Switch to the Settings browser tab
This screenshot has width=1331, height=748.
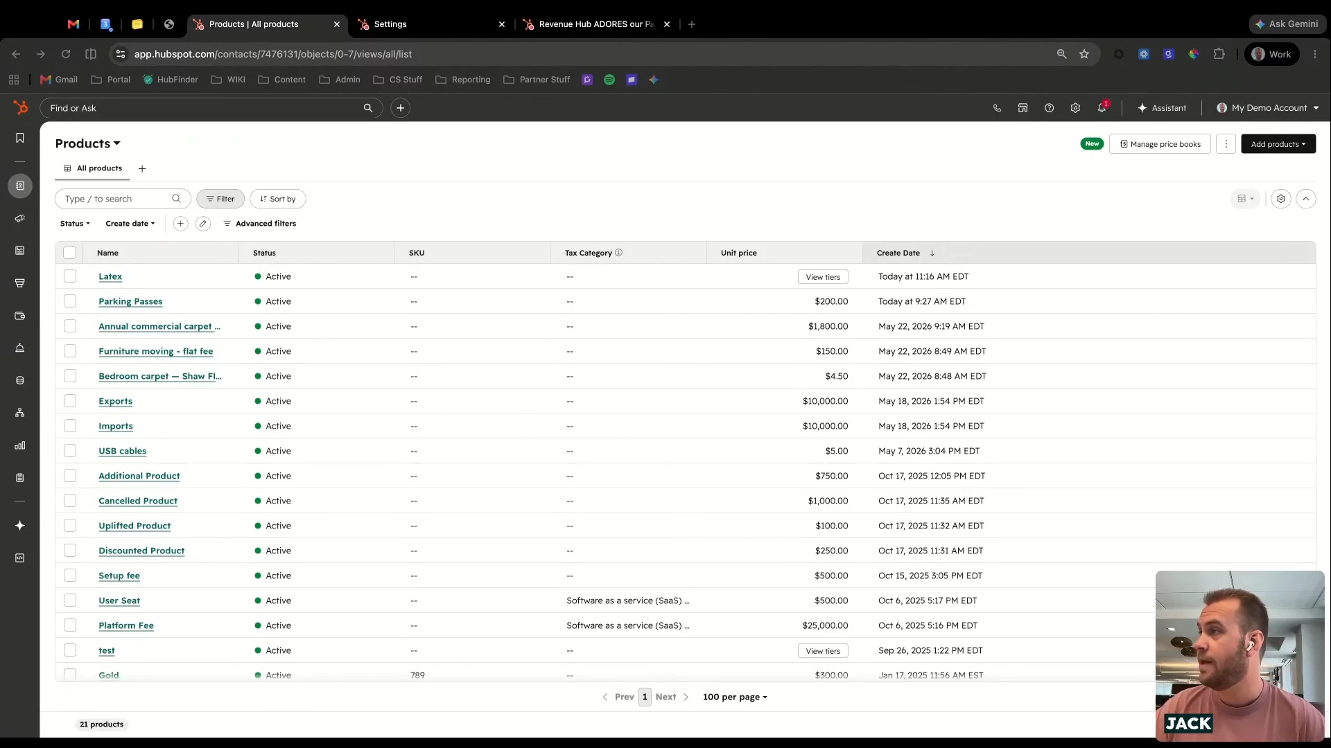[x=430, y=24]
